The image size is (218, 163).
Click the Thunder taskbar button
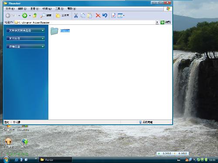(55, 160)
